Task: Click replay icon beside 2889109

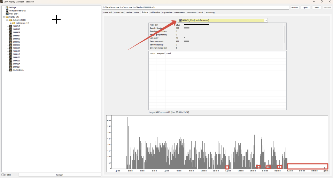Action: (10, 51)
